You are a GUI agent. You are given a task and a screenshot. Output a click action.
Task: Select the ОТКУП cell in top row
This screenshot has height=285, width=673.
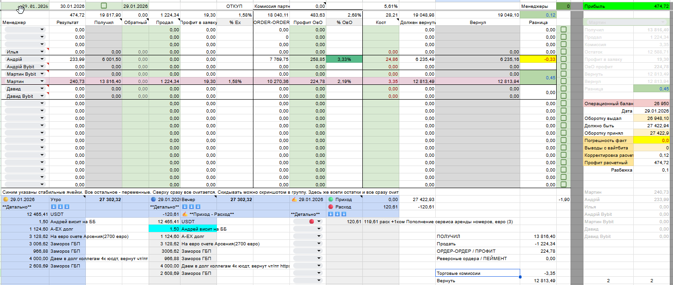(234, 6)
